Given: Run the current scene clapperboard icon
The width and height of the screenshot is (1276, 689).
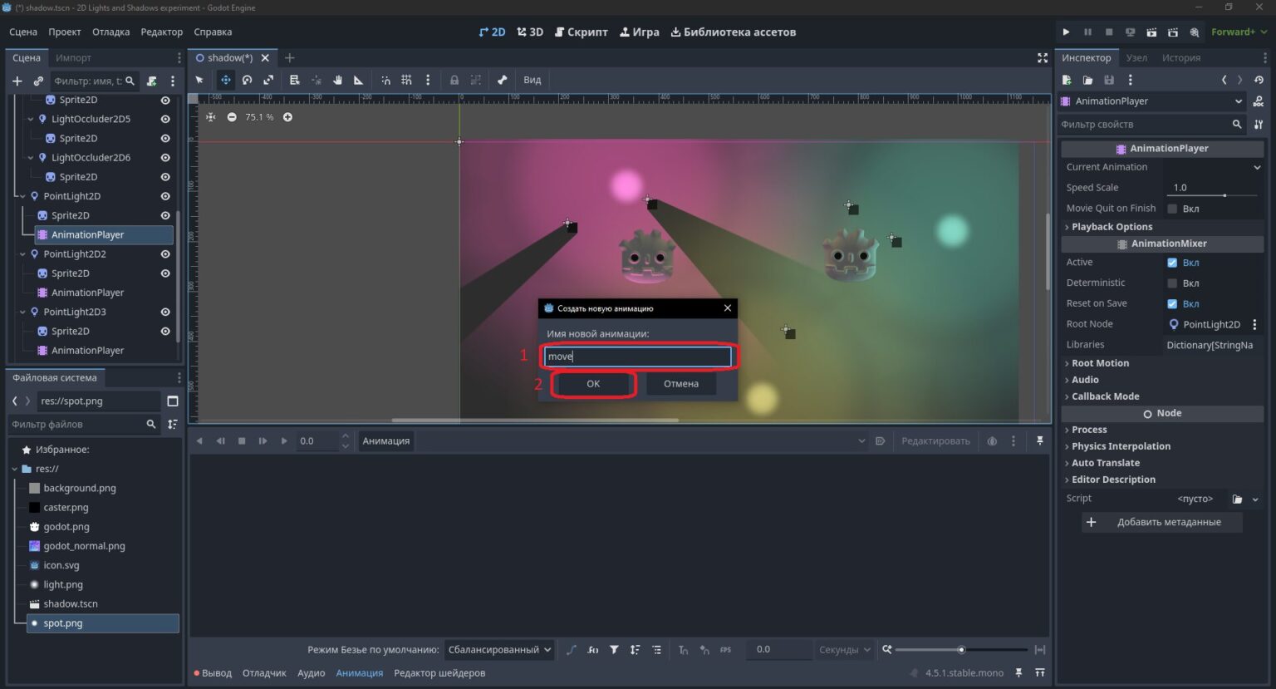Looking at the screenshot, I should click(x=1151, y=32).
